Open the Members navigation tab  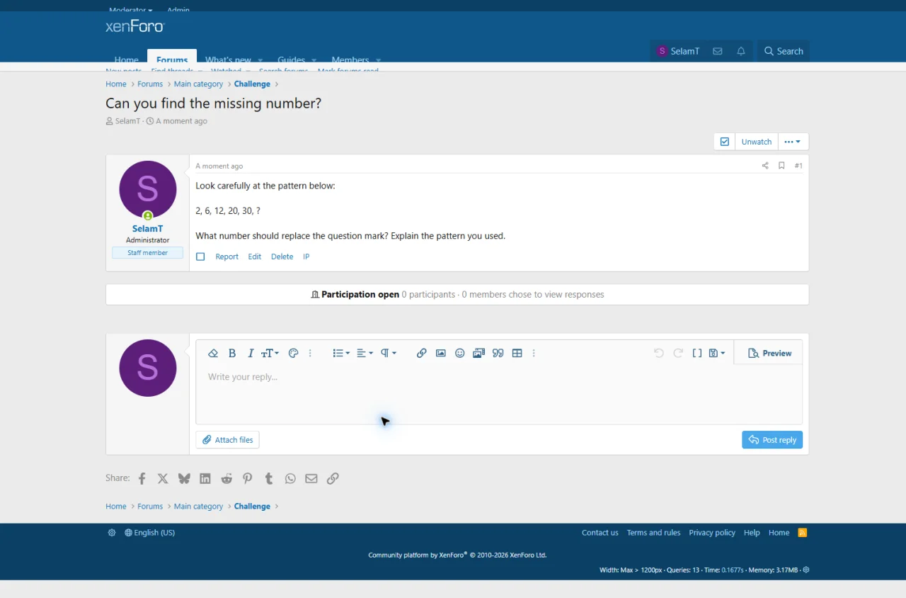tap(350, 60)
